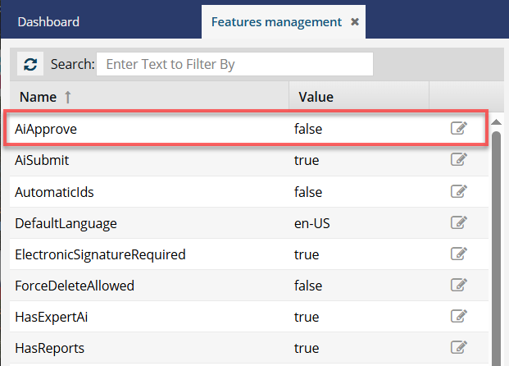The image size is (509, 366).
Task: Toggle the Name column ascending sort arrow
Action: [x=68, y=97]
